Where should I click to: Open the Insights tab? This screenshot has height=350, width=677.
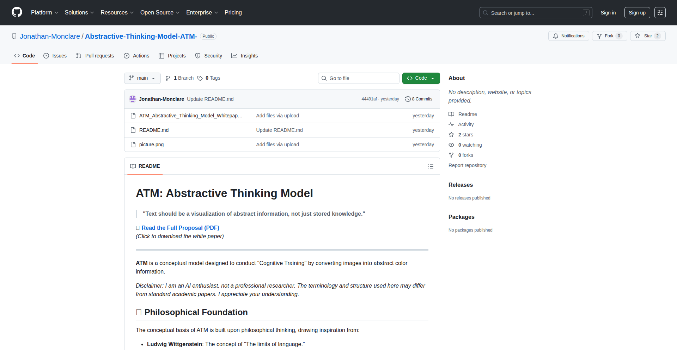click(x=245, y=56)
